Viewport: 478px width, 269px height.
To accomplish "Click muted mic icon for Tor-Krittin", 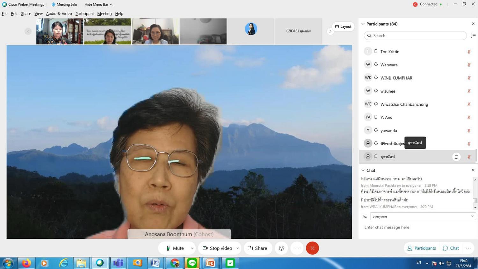I will pyautogui.click(x=469, y=52).
